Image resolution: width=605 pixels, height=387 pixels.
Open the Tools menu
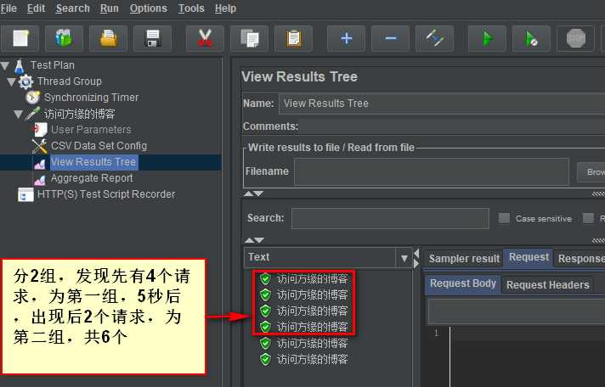tap(191, 8)
